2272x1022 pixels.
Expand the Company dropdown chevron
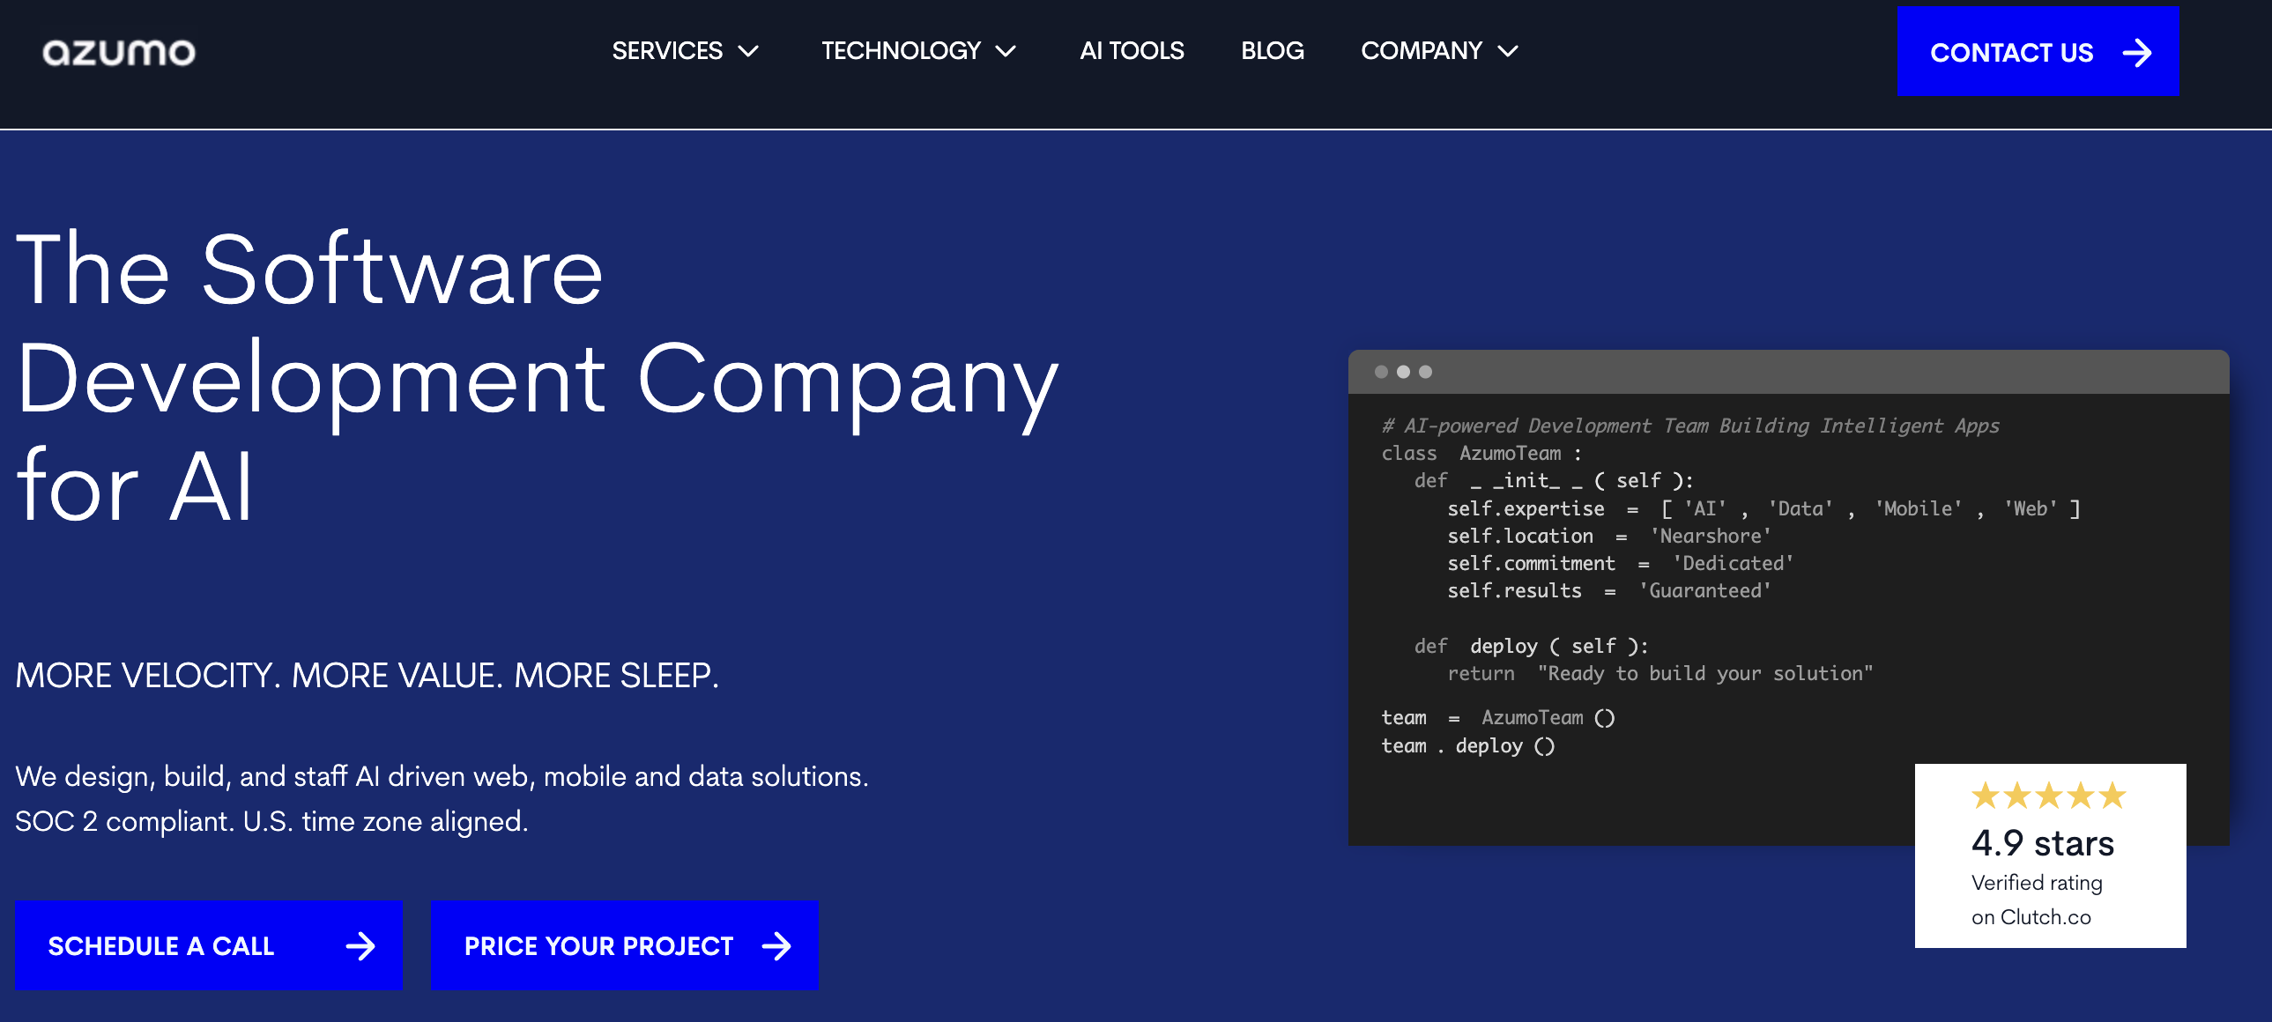(x=1508, y=51)
